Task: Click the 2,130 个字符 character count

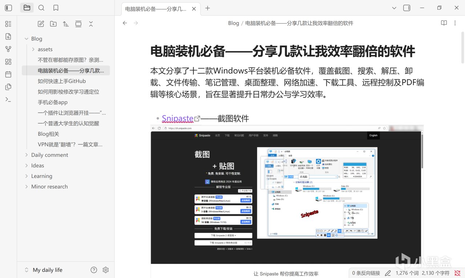Action: (x=436, y=273)
